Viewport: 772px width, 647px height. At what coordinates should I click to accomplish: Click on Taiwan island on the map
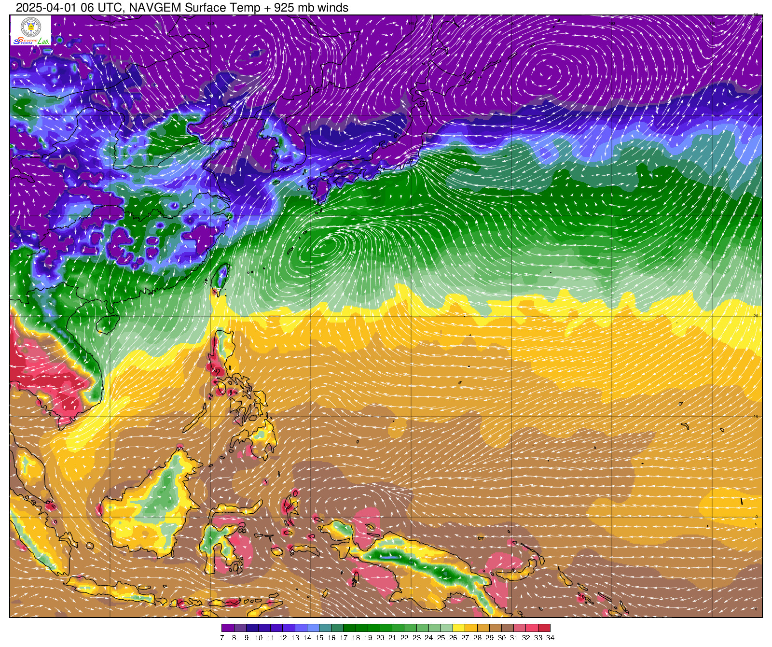pos(221,278)
